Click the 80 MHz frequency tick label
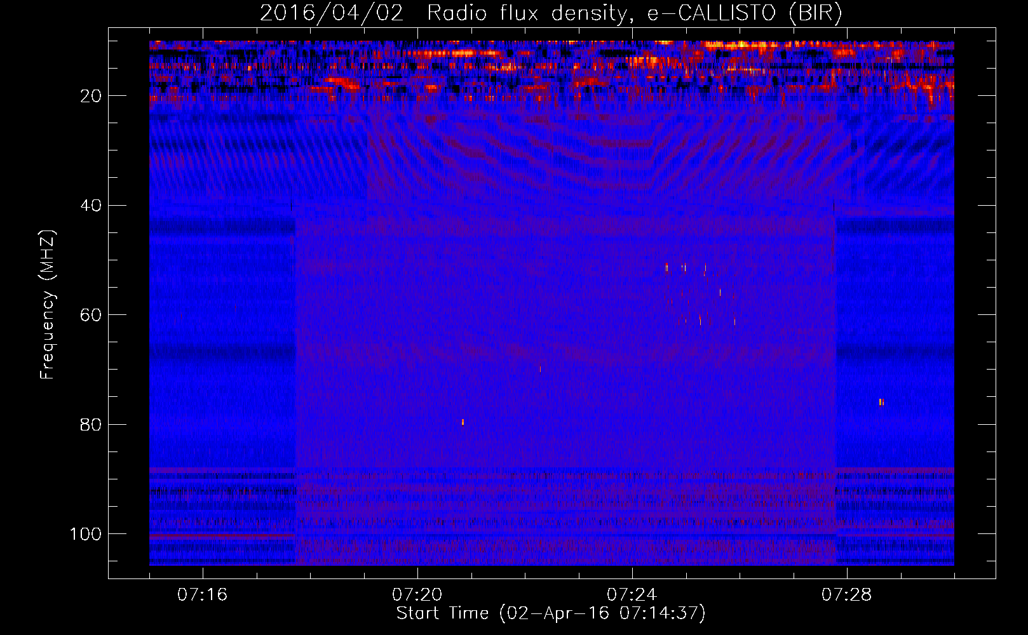Viewport: 1028px width, 635px height. point(91,425)
